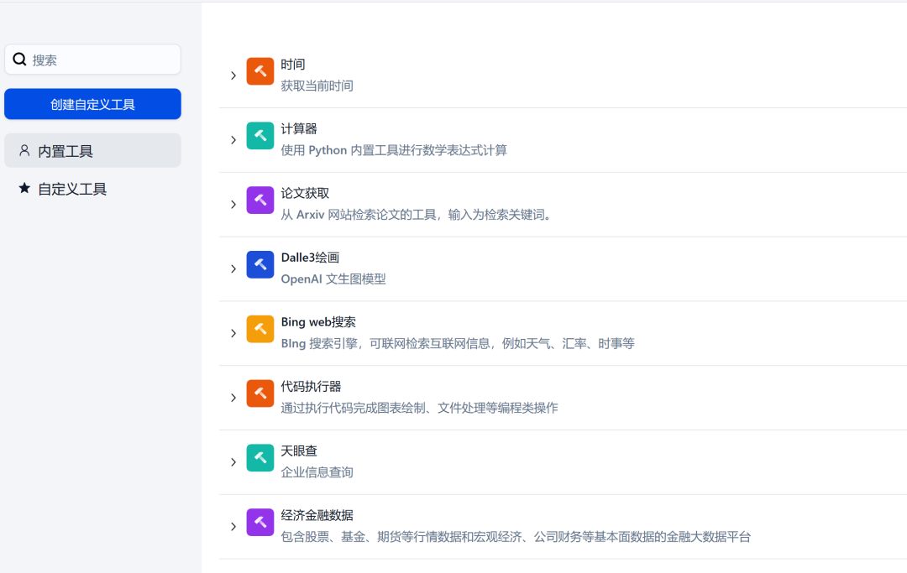This screenshot has width=907, height=573.
Task: Click the 代码执行器 tool title
Action: tap(312, 387)
